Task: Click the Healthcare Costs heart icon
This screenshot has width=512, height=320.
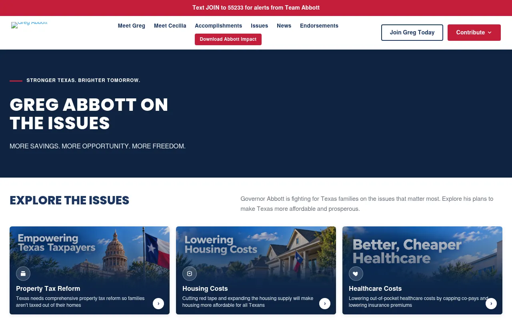Action: tap(356, 274)
